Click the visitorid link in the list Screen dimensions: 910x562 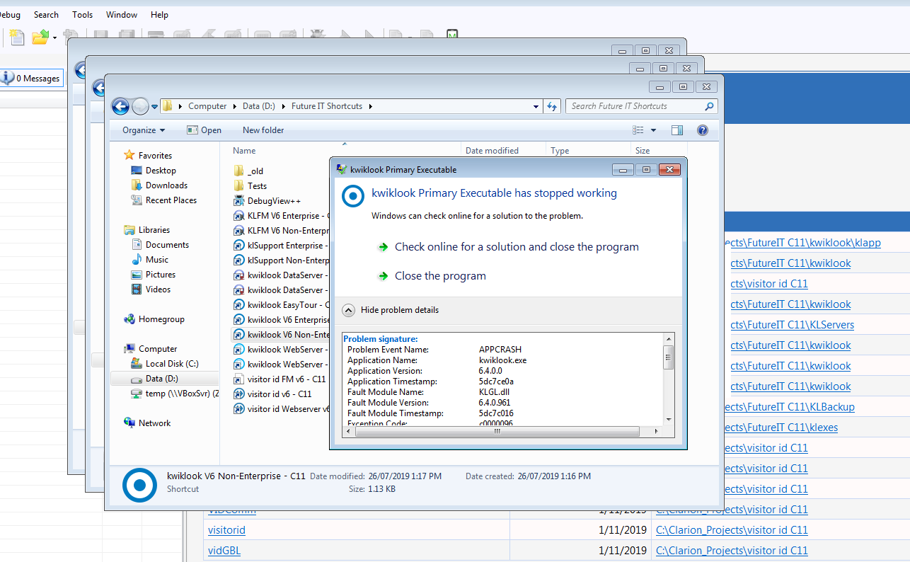[226, 530]
